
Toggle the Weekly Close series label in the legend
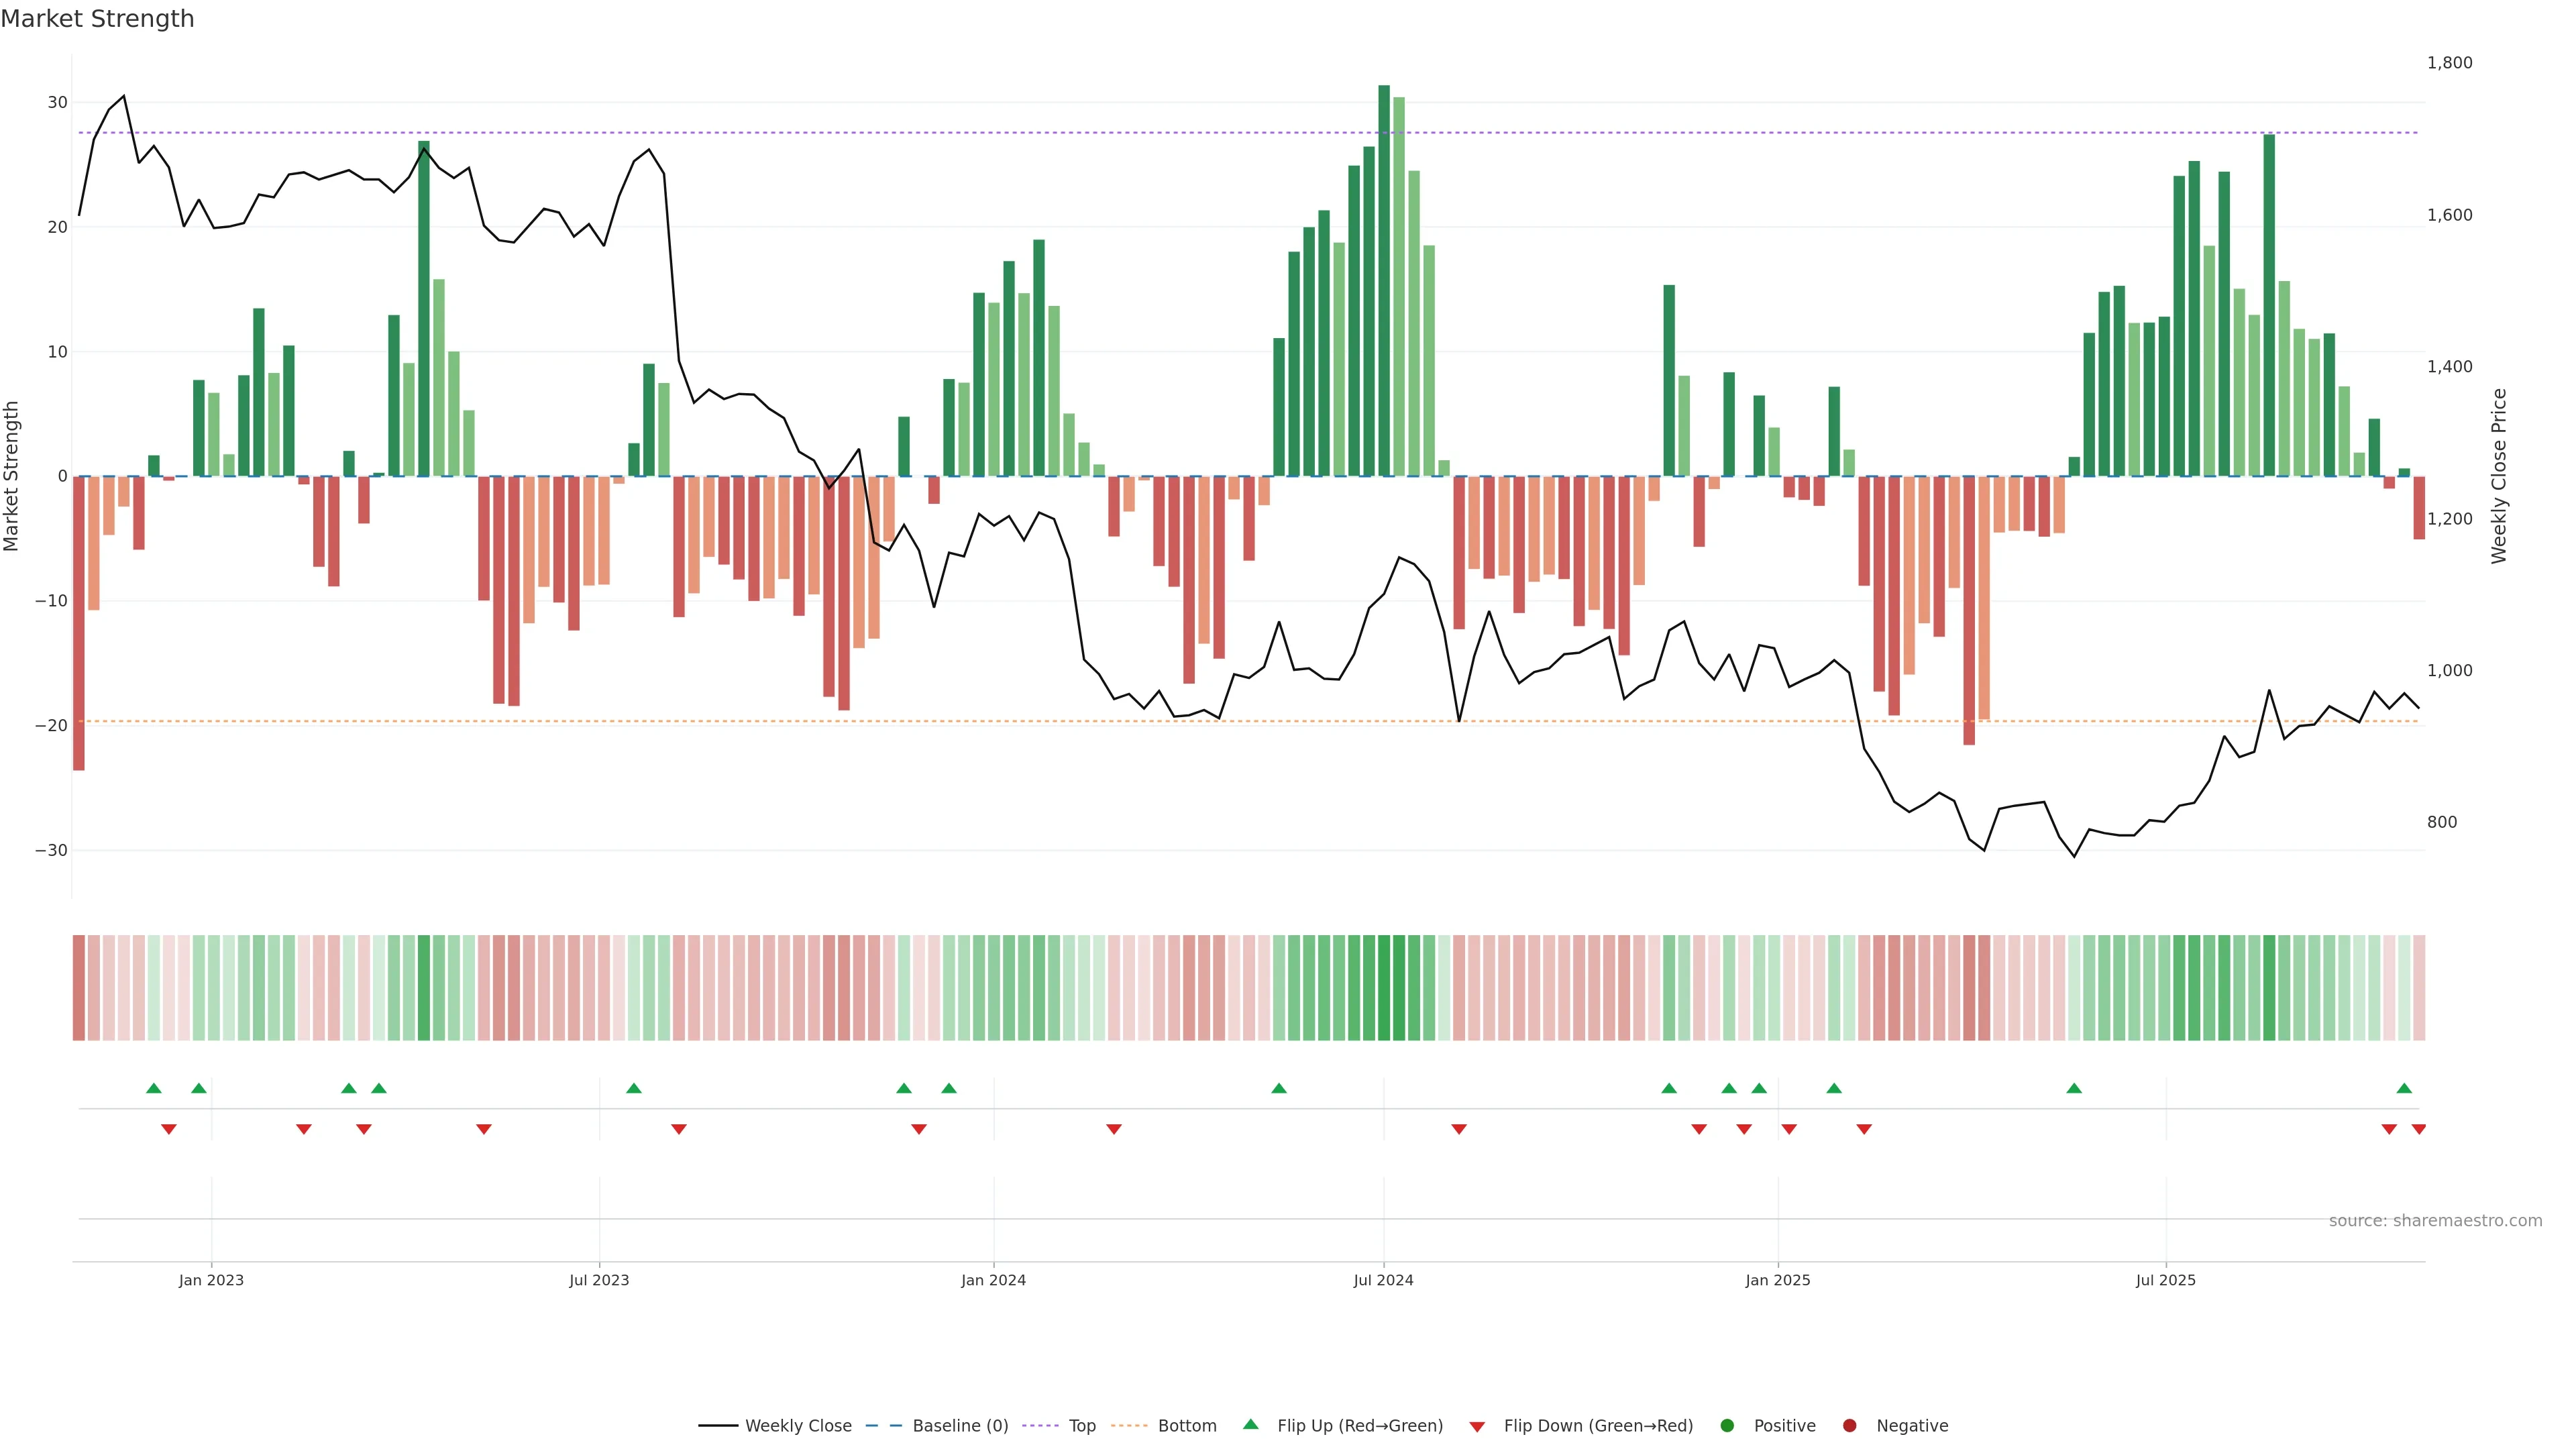[x=798, y=1425]
